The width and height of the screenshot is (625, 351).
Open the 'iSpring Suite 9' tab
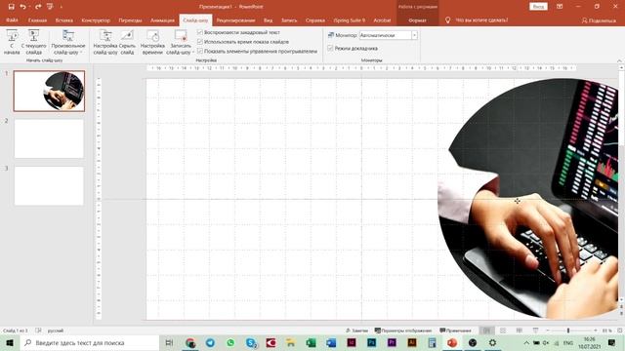(x=350, y=19)
